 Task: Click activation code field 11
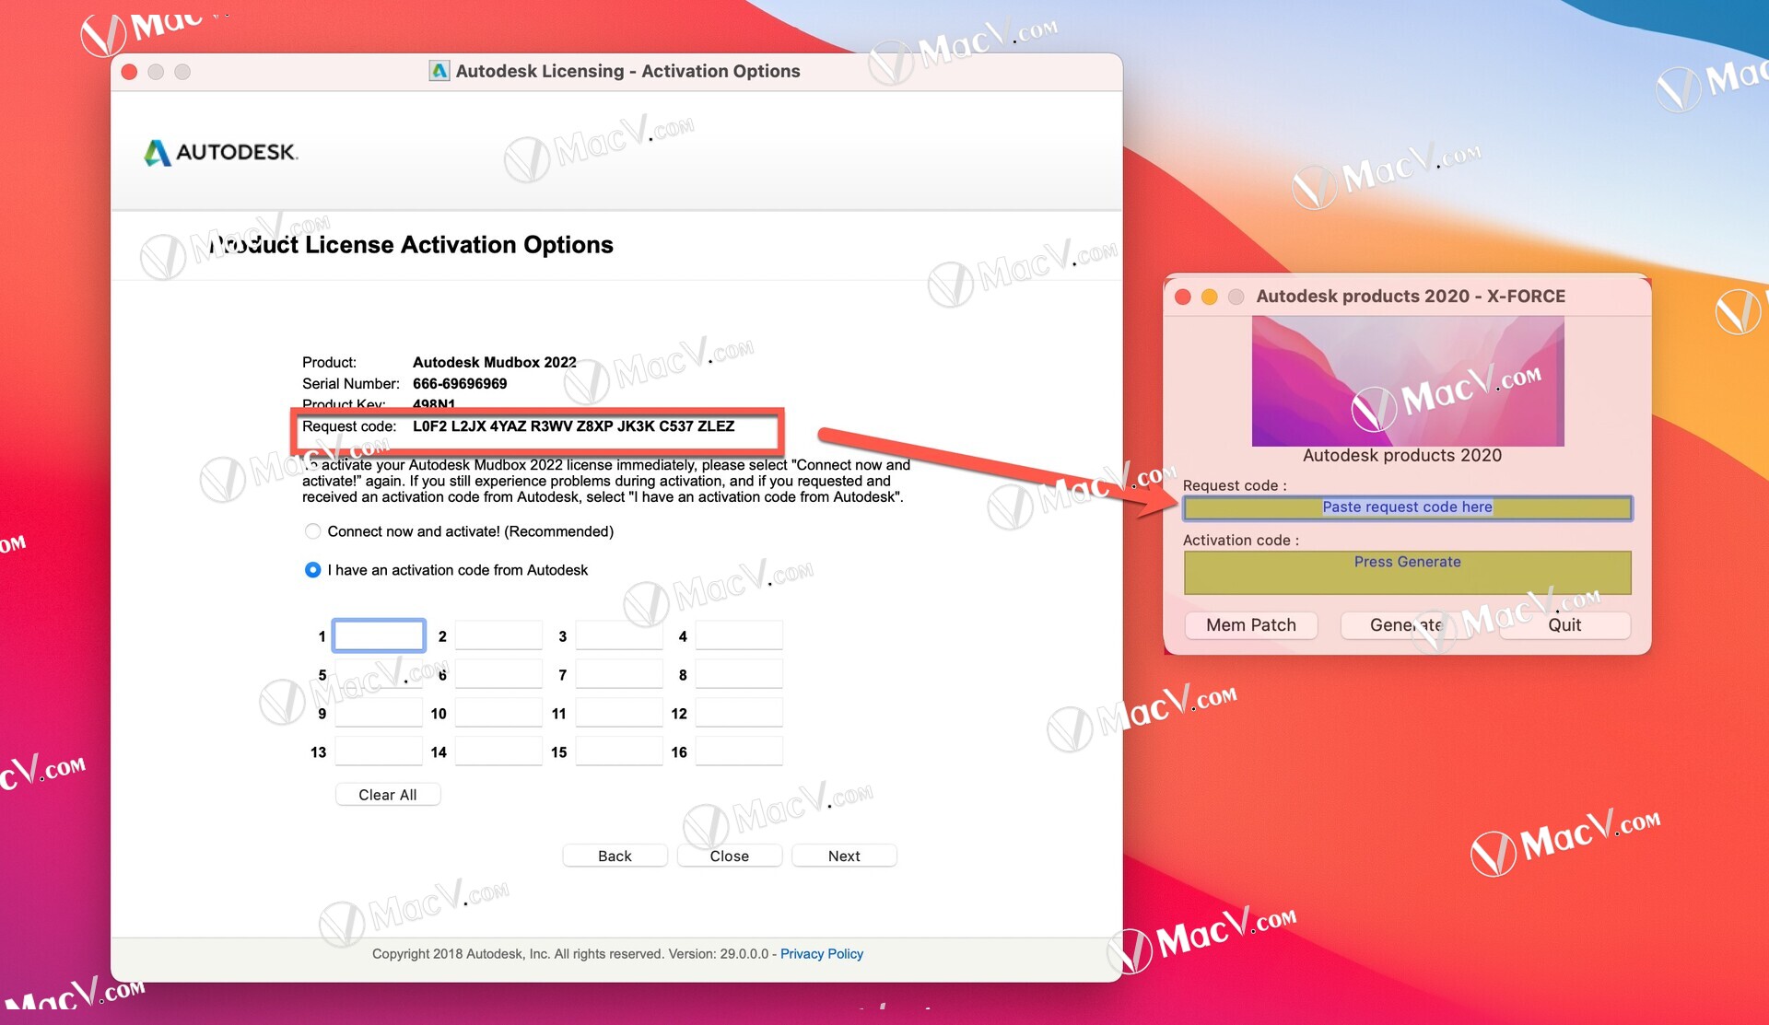619,713
